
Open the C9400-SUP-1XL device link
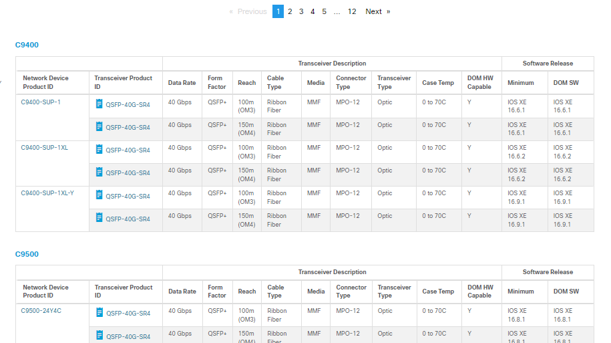coord(45,148)
